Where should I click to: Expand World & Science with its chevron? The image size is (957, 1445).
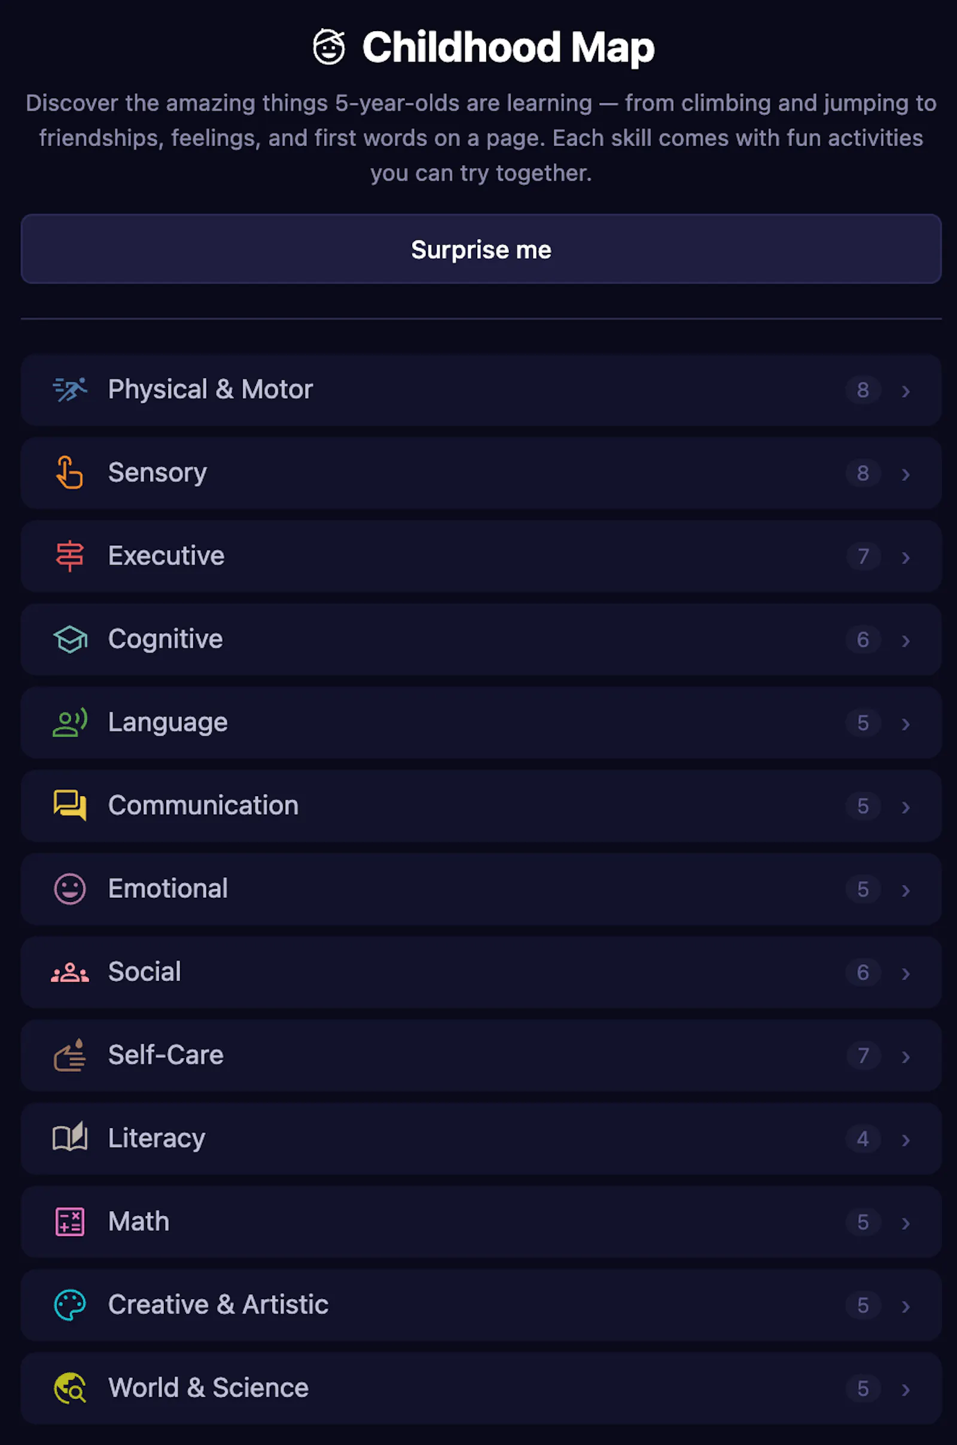pyautogui.click(x=906, y=1389)
